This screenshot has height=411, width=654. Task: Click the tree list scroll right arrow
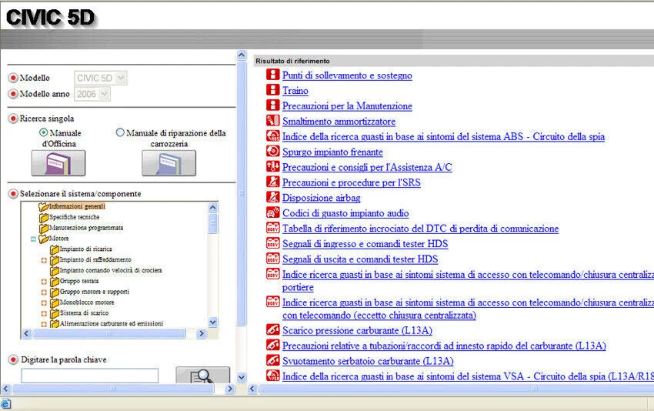click(202, 333)
